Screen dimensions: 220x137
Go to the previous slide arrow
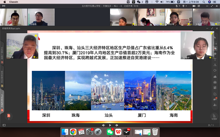(103, 125)
